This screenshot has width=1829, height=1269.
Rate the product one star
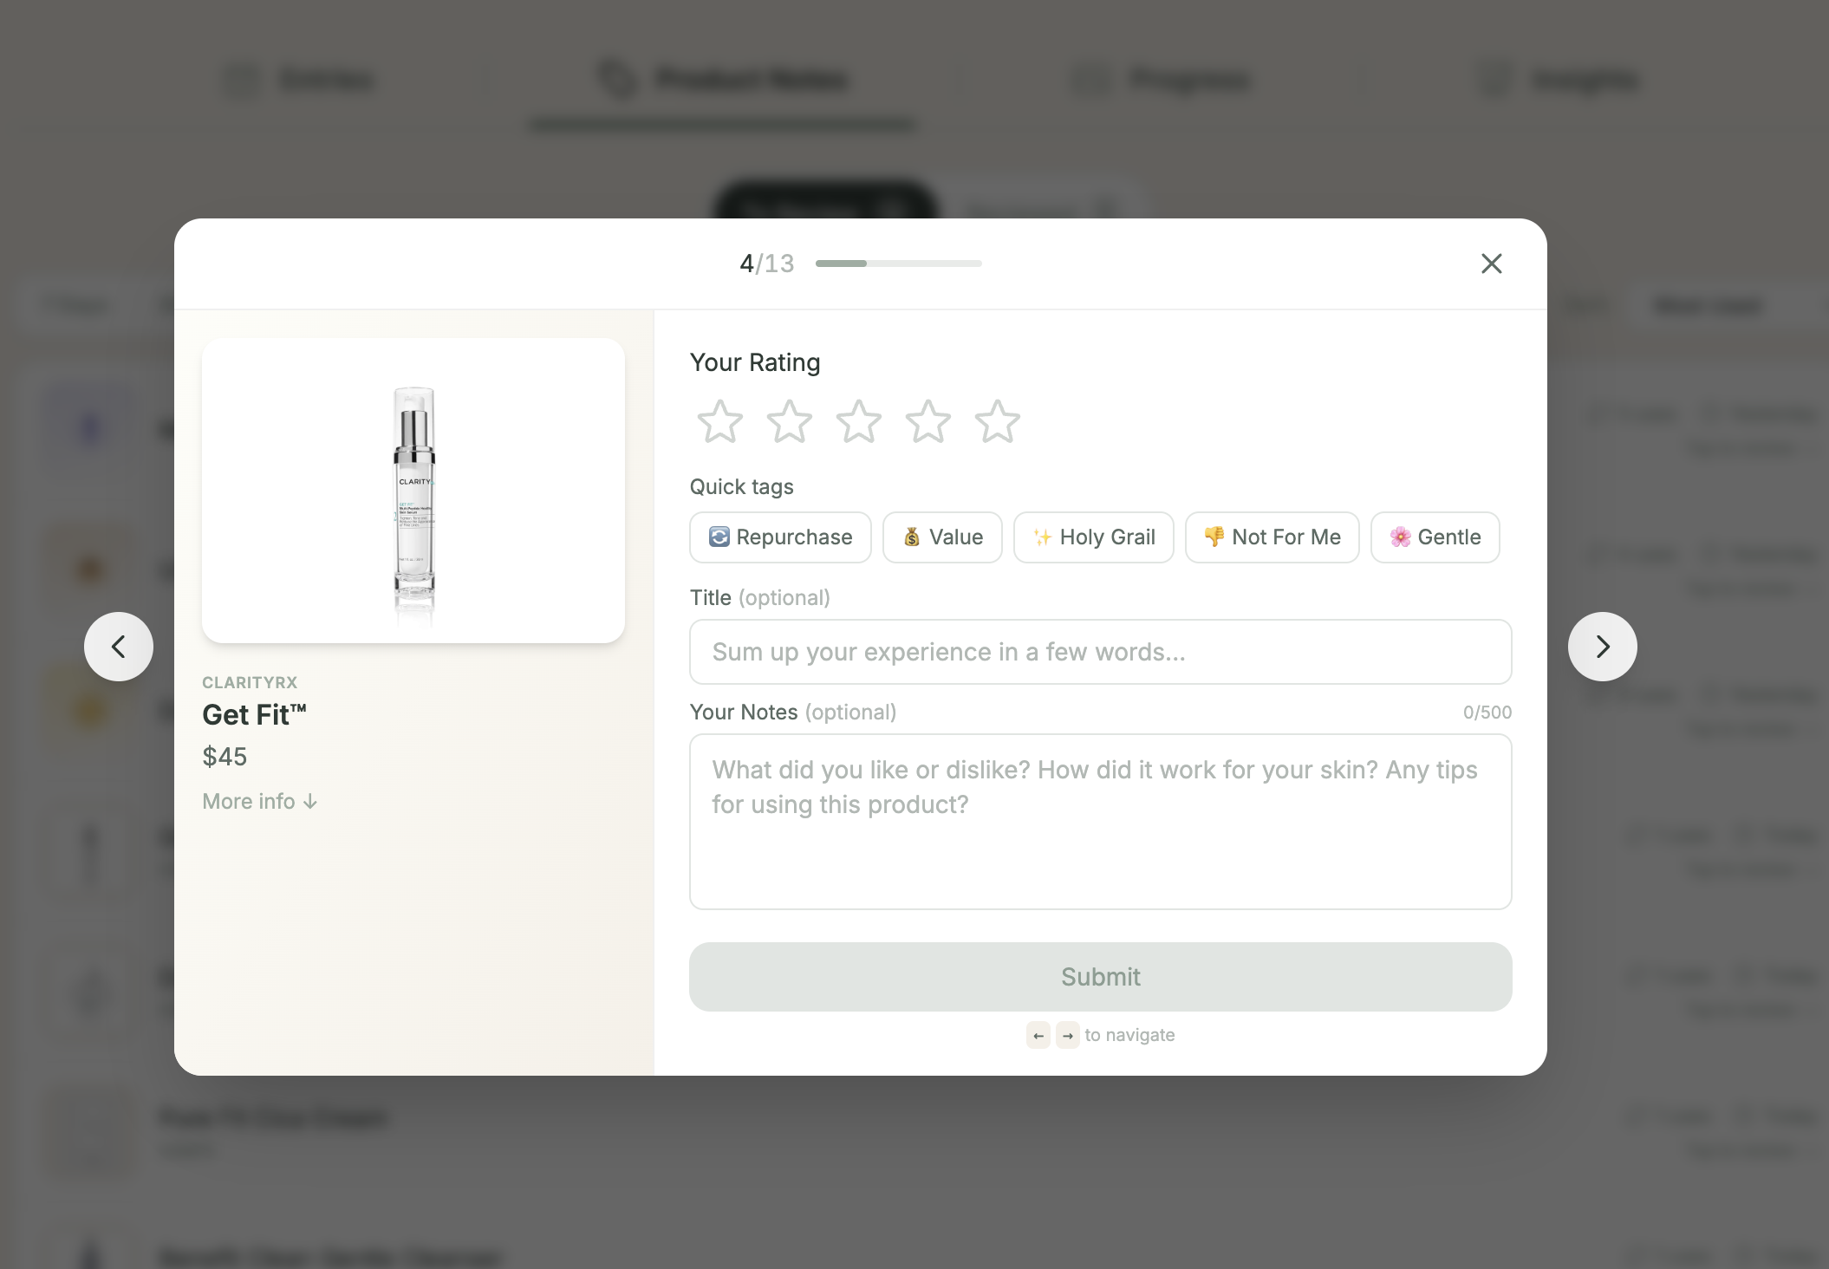coord(719,422)
